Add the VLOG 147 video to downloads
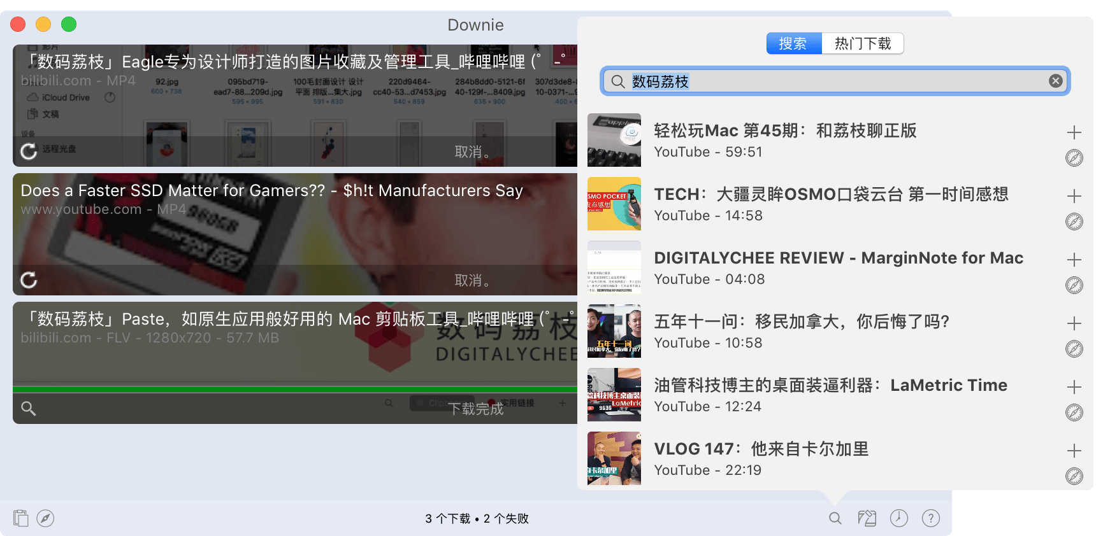This screenshot has width=1110, height=536. point(1074,451)
